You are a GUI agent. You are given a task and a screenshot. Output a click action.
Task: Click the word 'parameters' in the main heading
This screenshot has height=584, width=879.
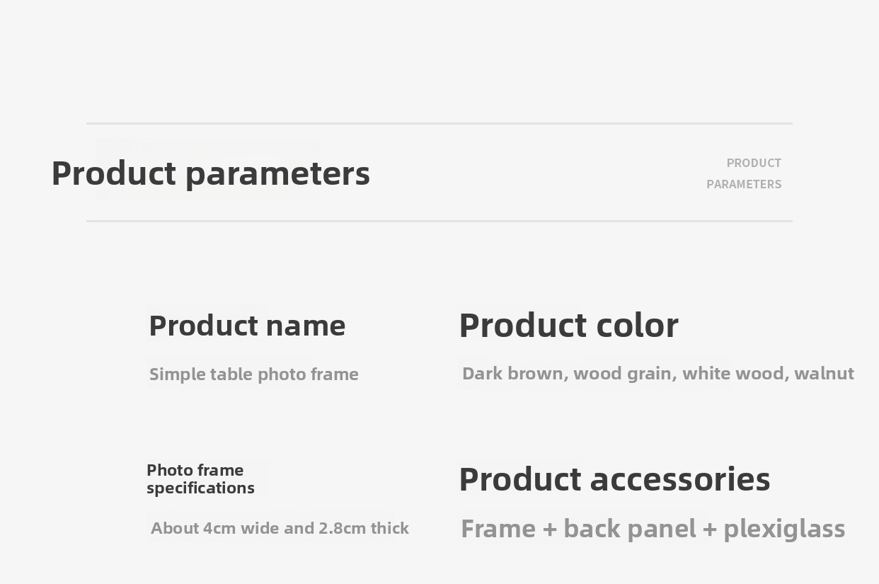(x=277, y=176)
